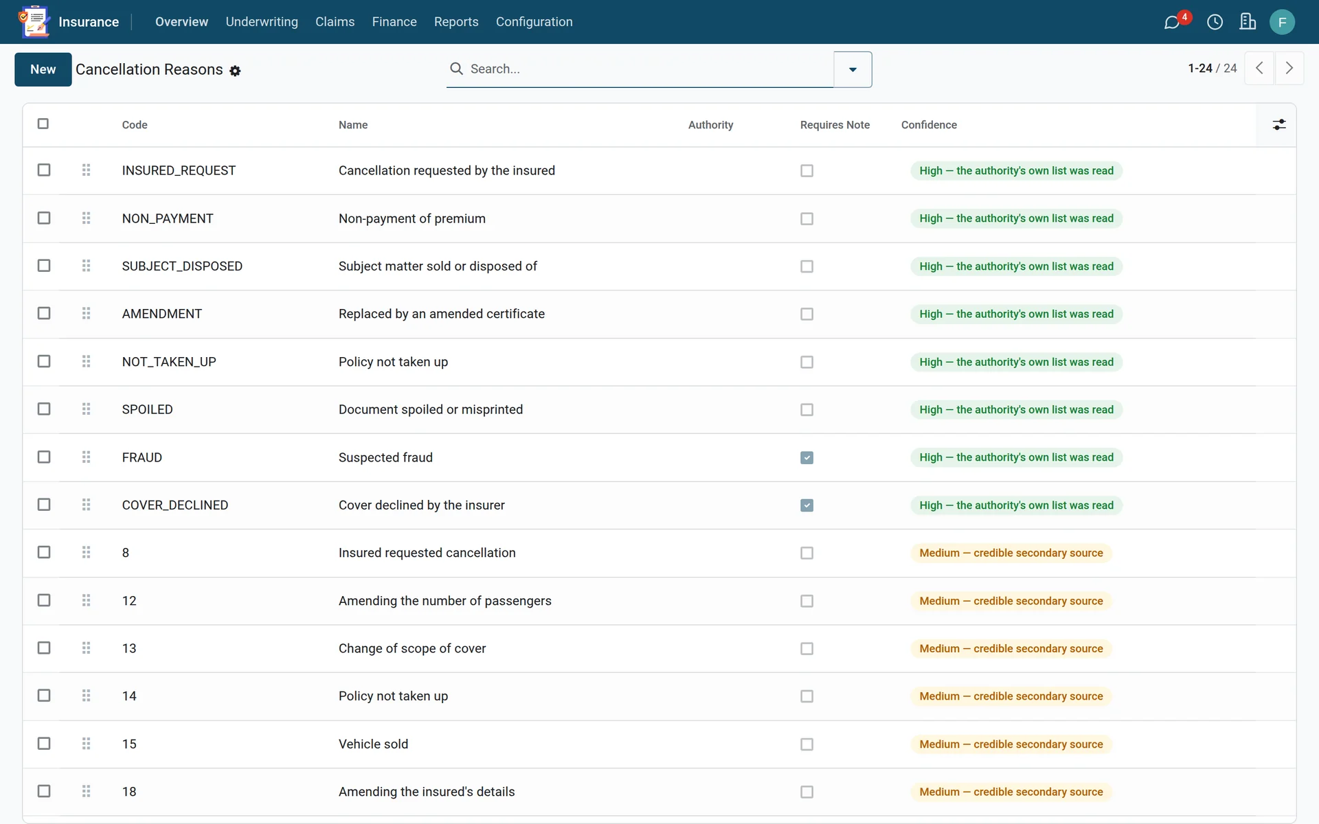The image size is (1319, 824).
Task: Open the column adjust settings icon
Action: click(x=1278, y=124)
